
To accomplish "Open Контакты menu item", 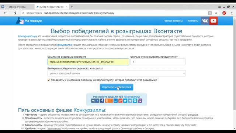I will (x=193, y=21).
